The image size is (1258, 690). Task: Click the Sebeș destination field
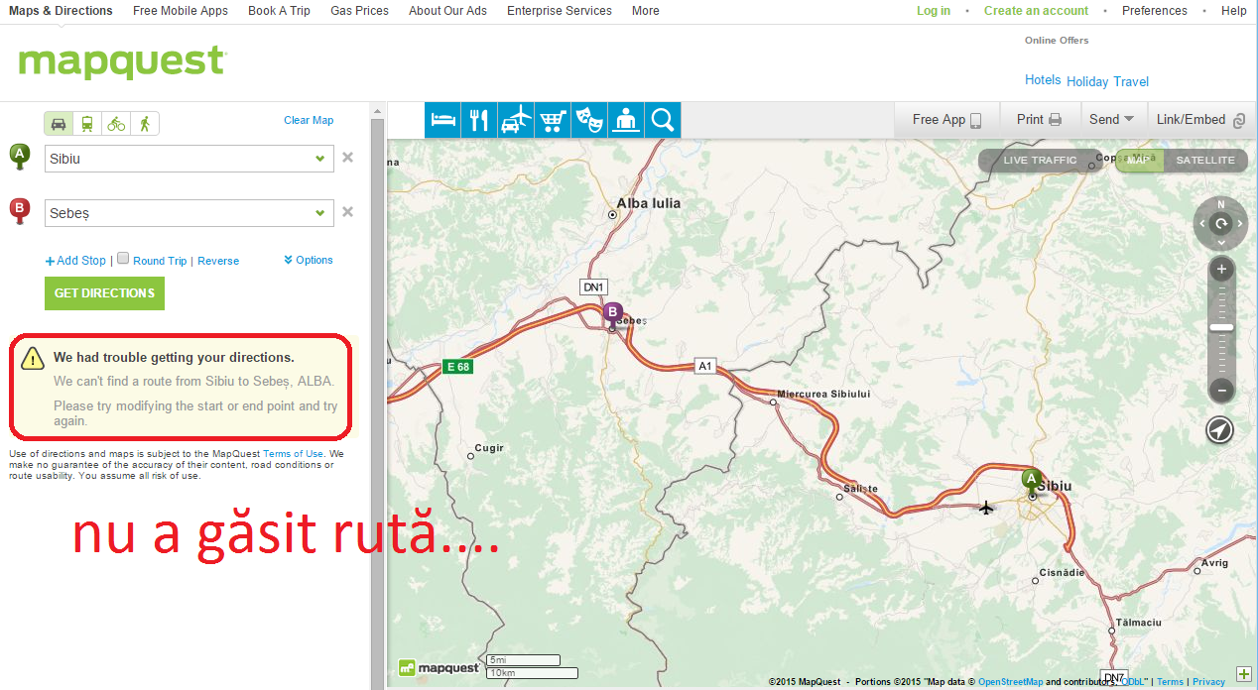(x=189, y=213)
